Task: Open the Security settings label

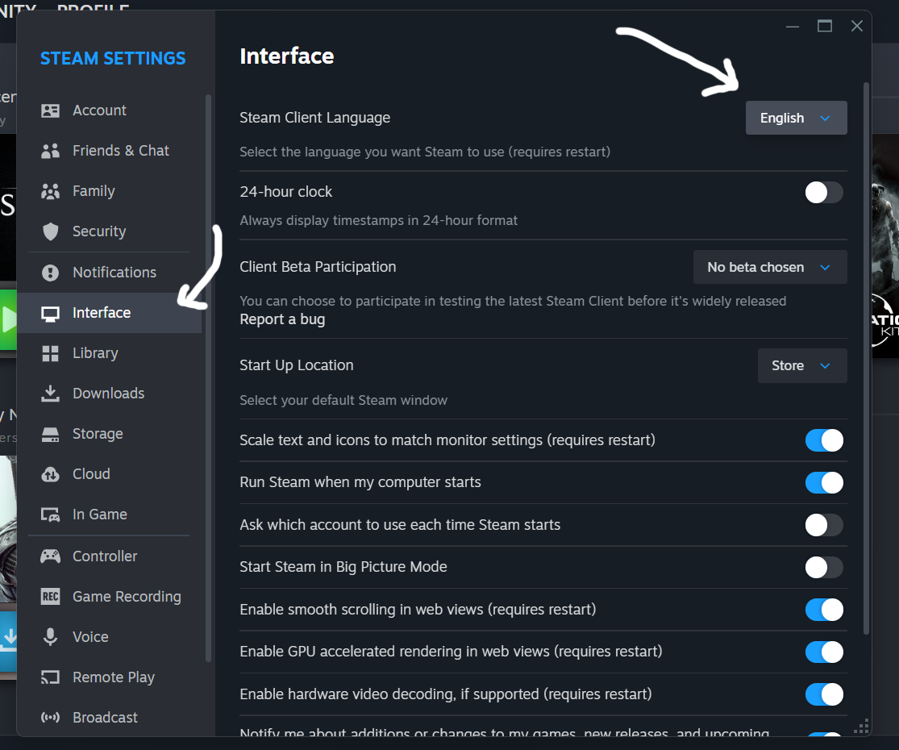Action: pyautogui.click(x=99, y=231)
